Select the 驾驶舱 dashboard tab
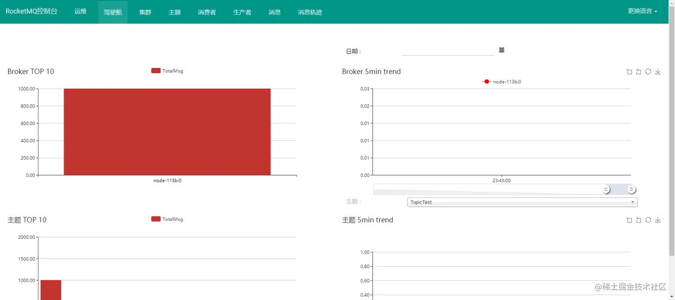Image resolution: width=675 pixels, height=300 pixels. click(113, 12)
